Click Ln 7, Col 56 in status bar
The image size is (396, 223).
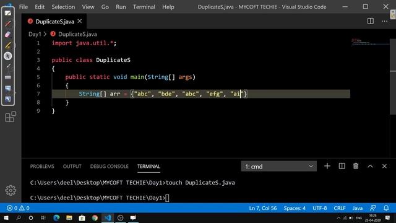[263, 208]
